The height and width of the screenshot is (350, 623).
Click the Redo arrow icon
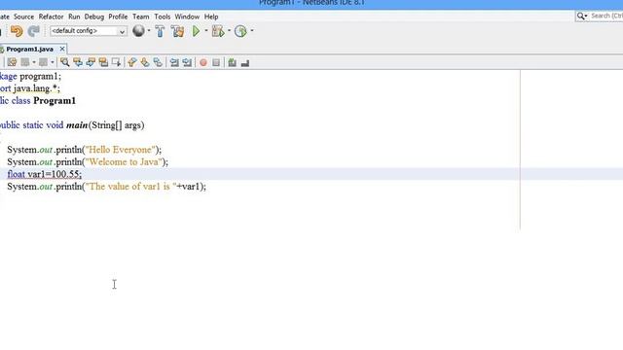click(x=34, y=31)
